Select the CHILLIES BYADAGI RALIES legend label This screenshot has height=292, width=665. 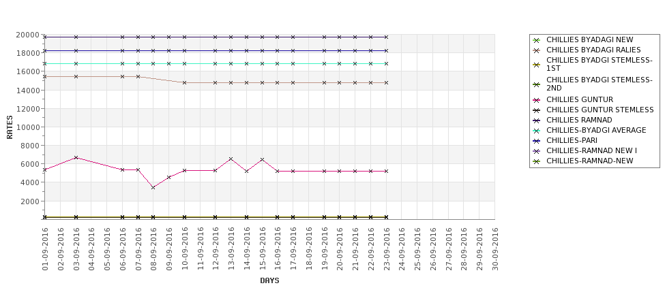(593, 50)
